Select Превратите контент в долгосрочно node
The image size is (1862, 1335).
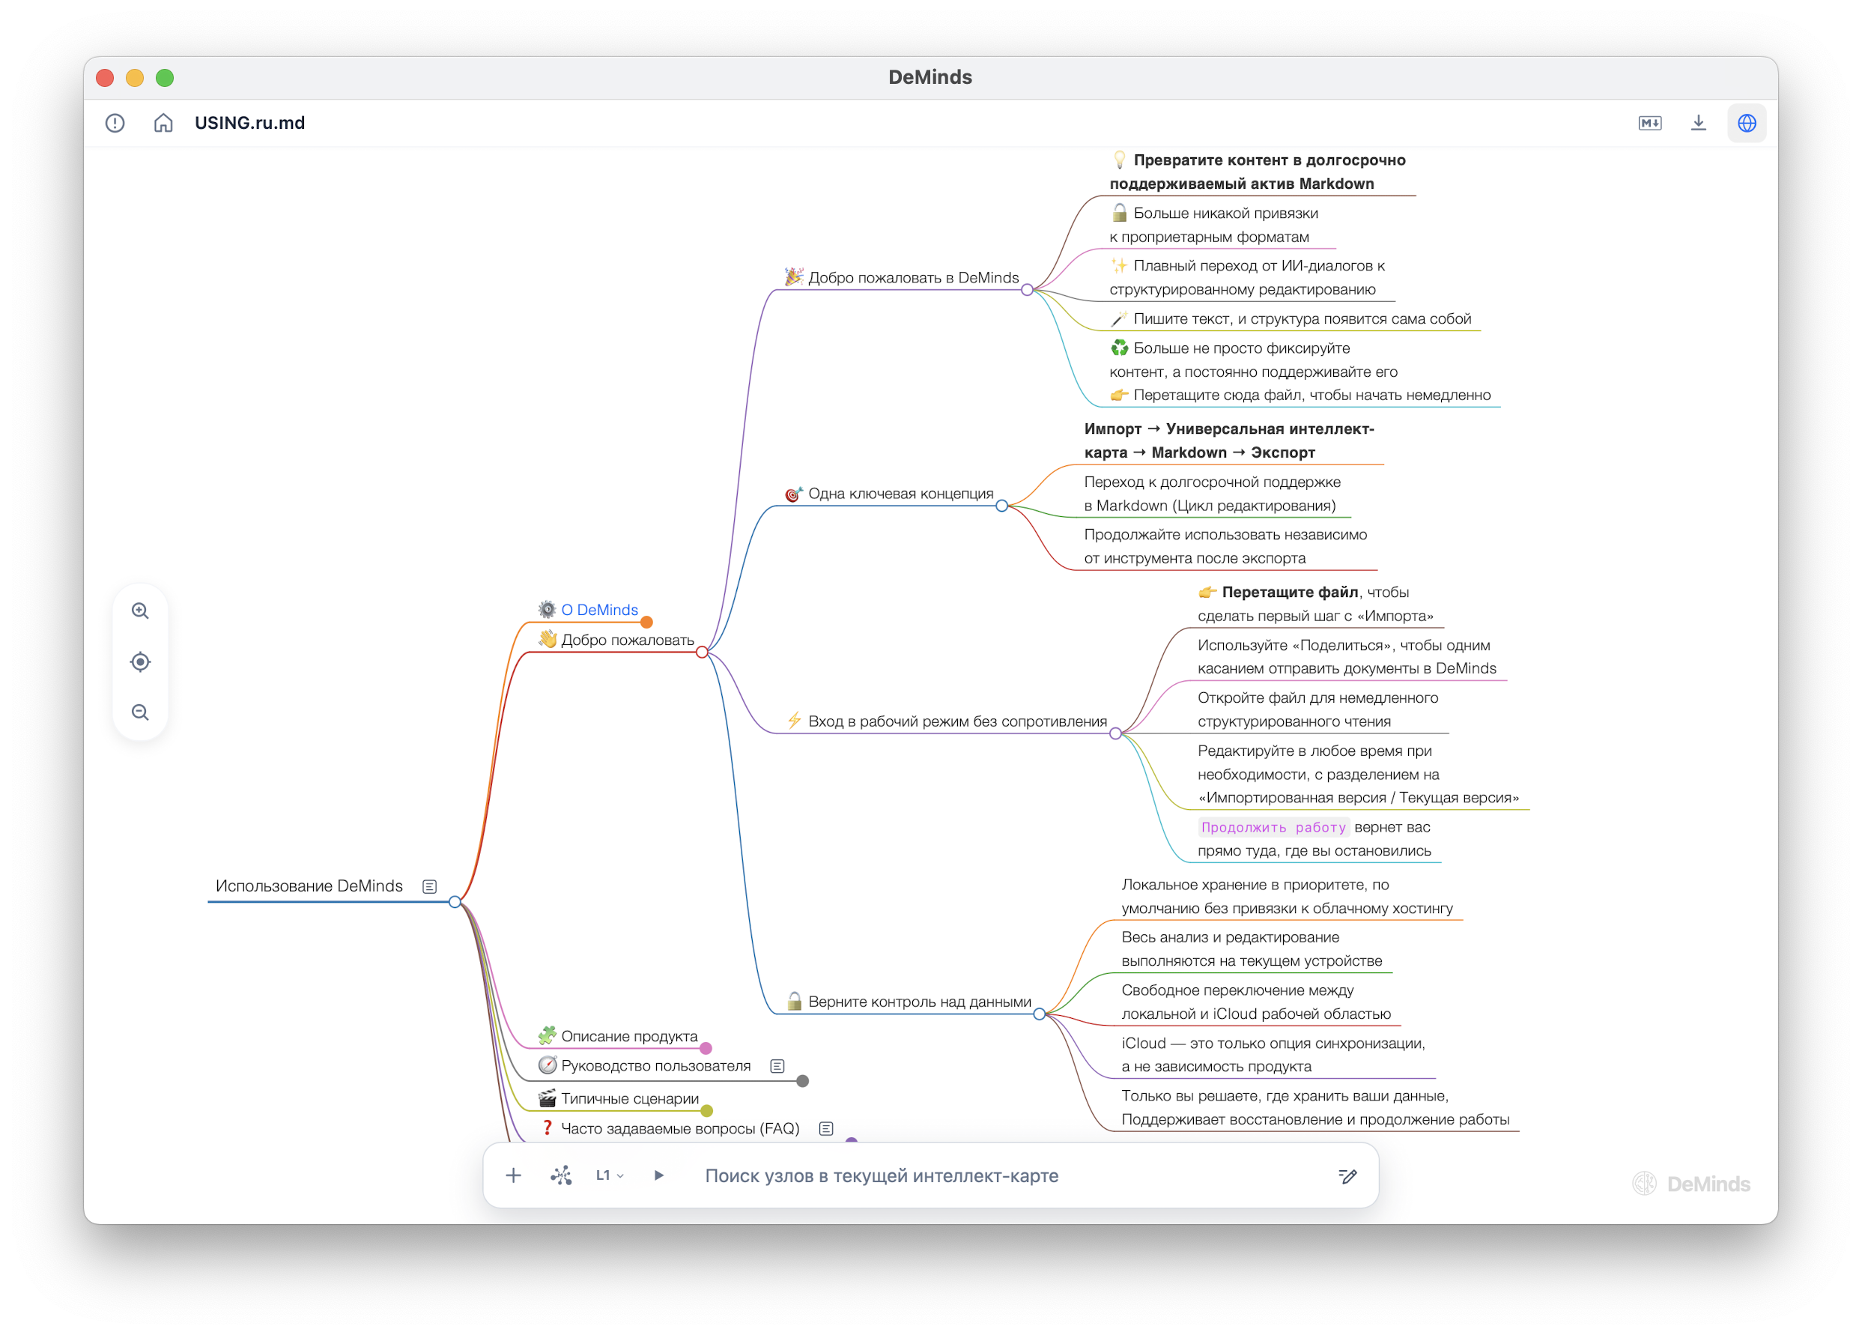coord(1258,172)
